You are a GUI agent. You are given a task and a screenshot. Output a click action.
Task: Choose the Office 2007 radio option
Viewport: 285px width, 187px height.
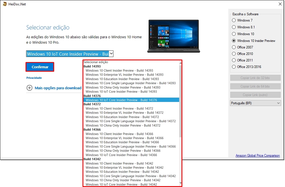234,47
